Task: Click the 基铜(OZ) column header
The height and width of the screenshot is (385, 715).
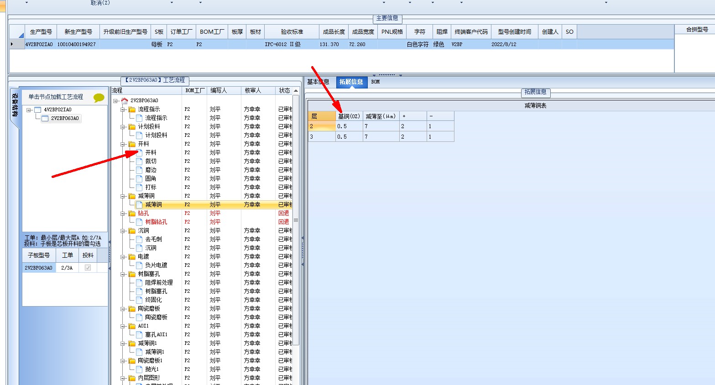Action: [x=349, y=116]
